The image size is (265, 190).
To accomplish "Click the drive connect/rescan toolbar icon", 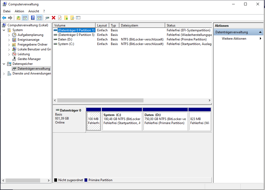I will coord(47,18).
